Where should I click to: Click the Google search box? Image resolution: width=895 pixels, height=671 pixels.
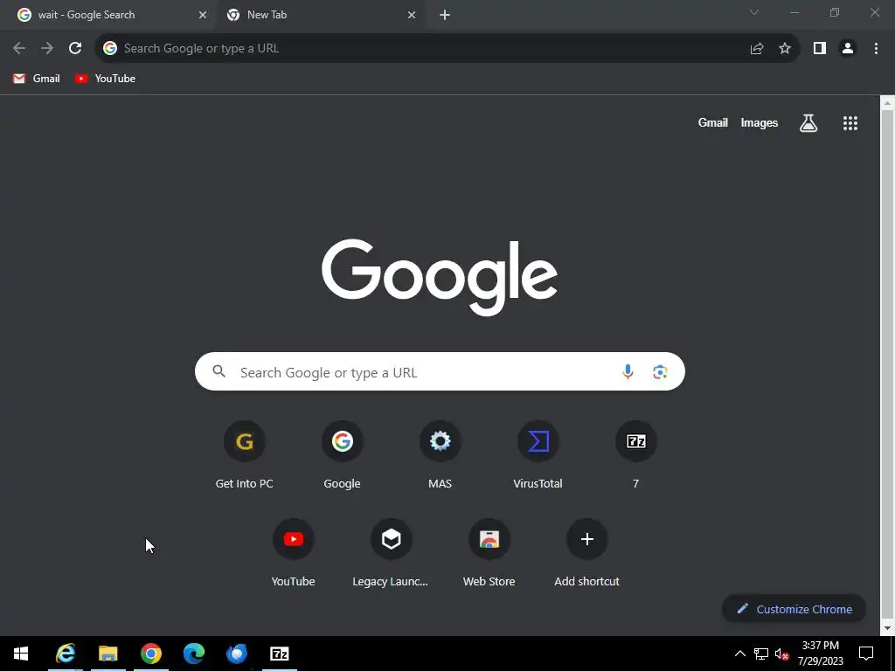pos(440,372)
